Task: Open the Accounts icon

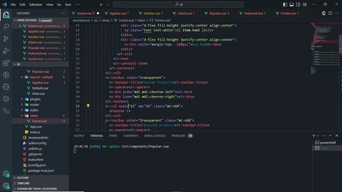Action: tap(6, 174)
